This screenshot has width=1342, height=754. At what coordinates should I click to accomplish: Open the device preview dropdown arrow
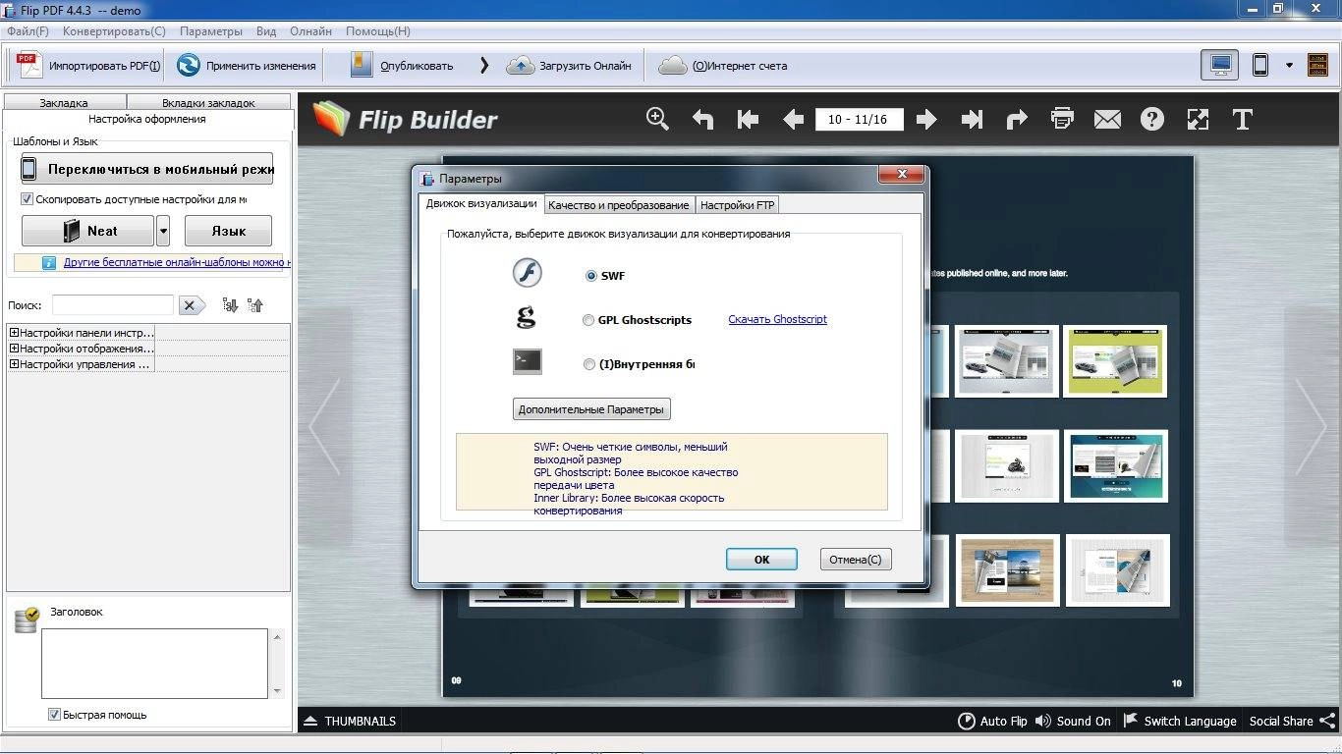[1289, 66]
